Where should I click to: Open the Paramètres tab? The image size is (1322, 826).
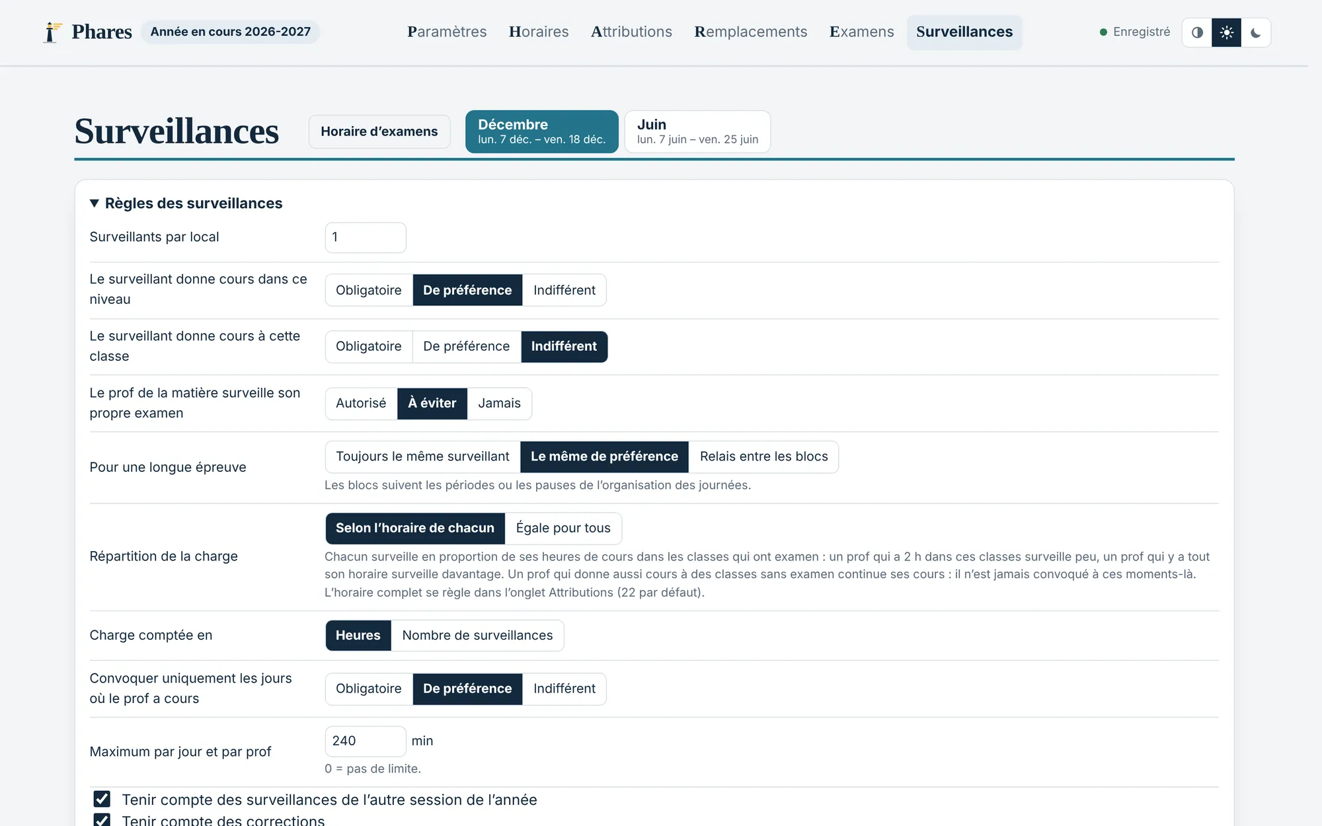pos(447,32)
